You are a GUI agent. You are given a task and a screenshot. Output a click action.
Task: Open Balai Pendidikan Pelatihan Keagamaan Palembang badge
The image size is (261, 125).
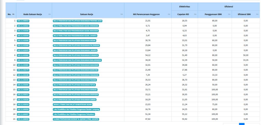click(76, 45)
